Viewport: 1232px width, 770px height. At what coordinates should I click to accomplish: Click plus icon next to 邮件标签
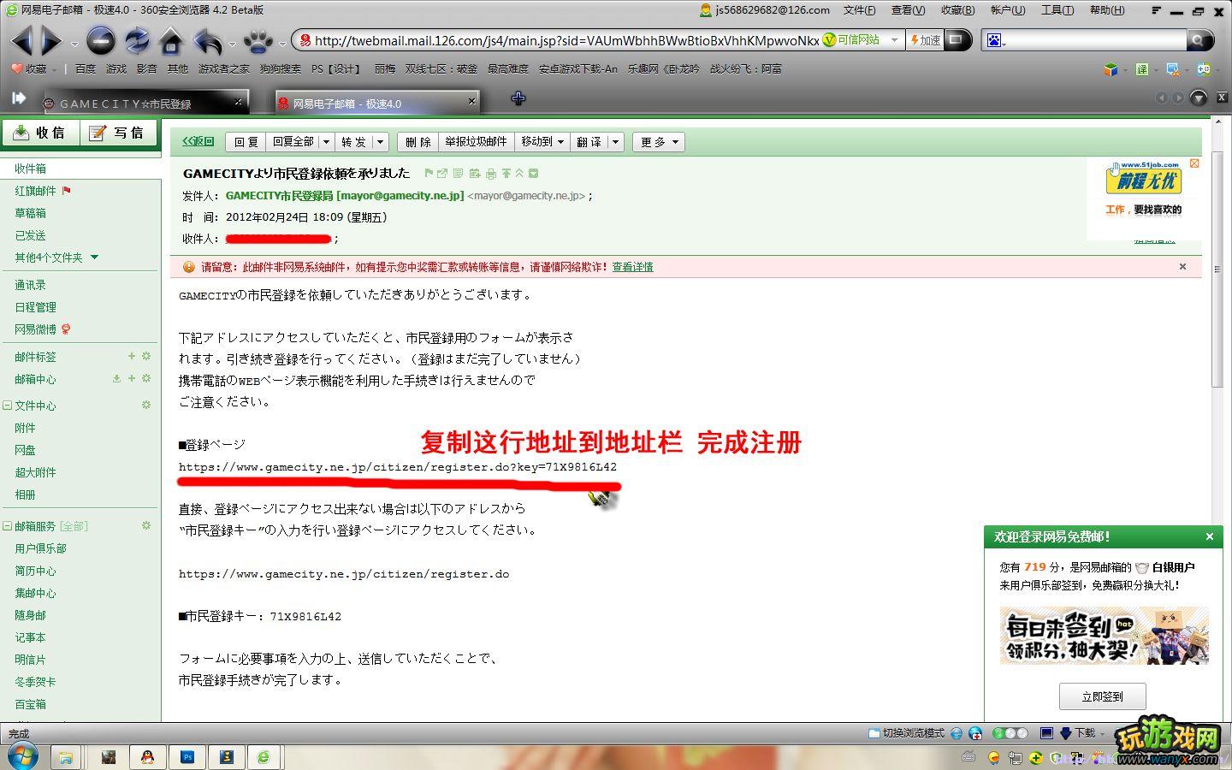(132, 356)
